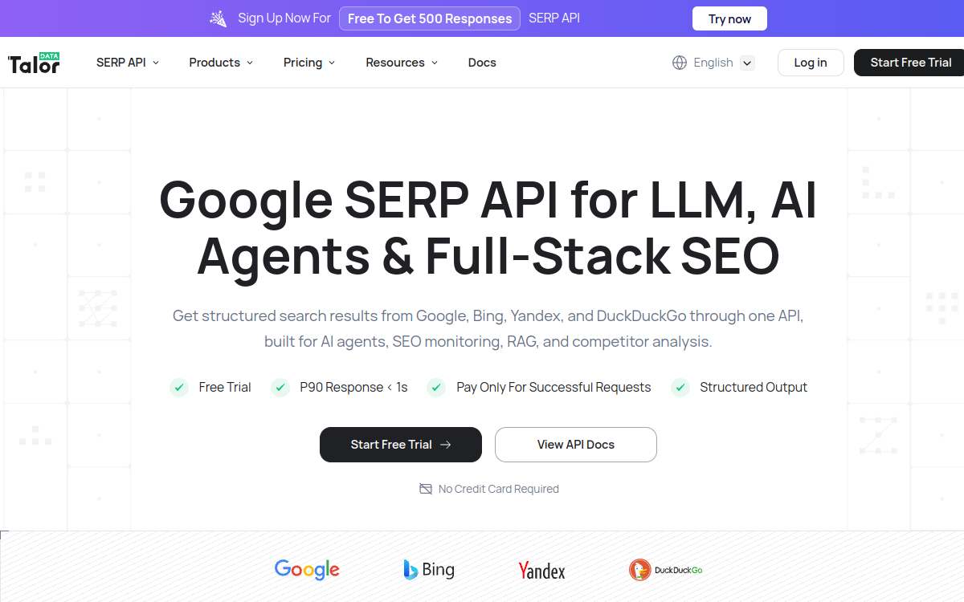The height and width of the screenshot is (602, 964).
Task: Click the hero Start Free Trial button
Action: point(401,445)
